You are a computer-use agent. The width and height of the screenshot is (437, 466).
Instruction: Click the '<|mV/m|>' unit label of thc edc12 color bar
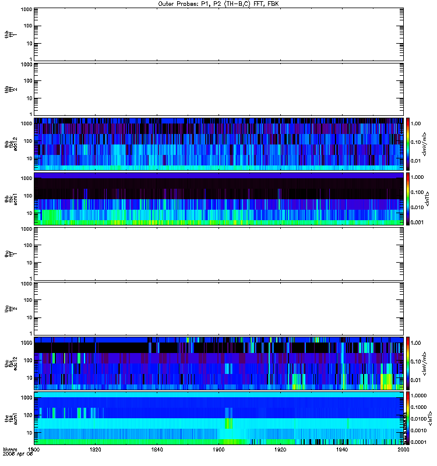(425, 363)
